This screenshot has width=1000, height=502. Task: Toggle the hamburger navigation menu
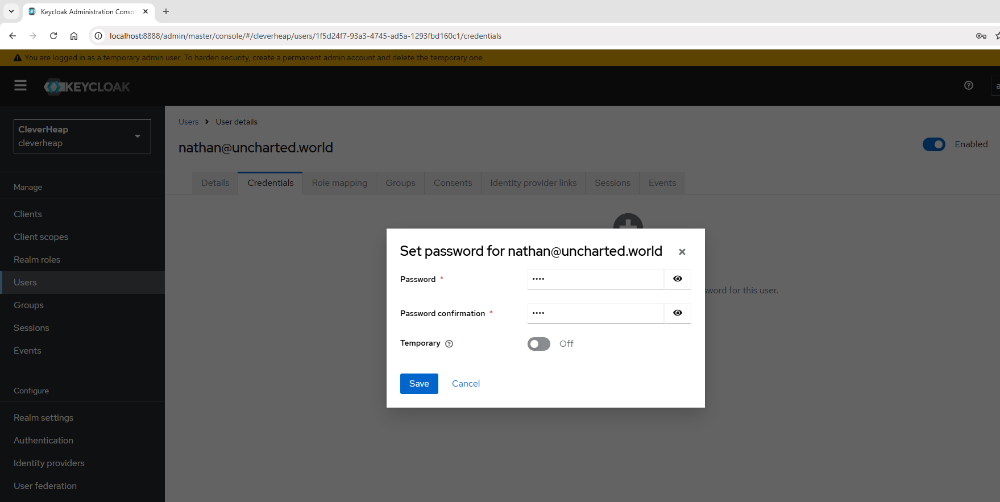coord(20,85)
